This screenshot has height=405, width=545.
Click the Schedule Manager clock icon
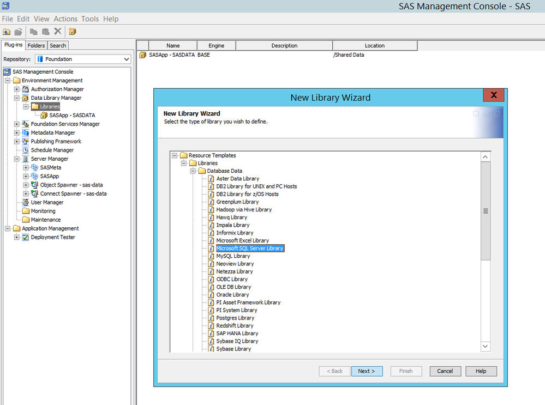click(x=26, y=150)
